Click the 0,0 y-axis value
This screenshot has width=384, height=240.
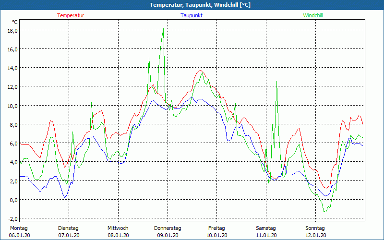13,200
